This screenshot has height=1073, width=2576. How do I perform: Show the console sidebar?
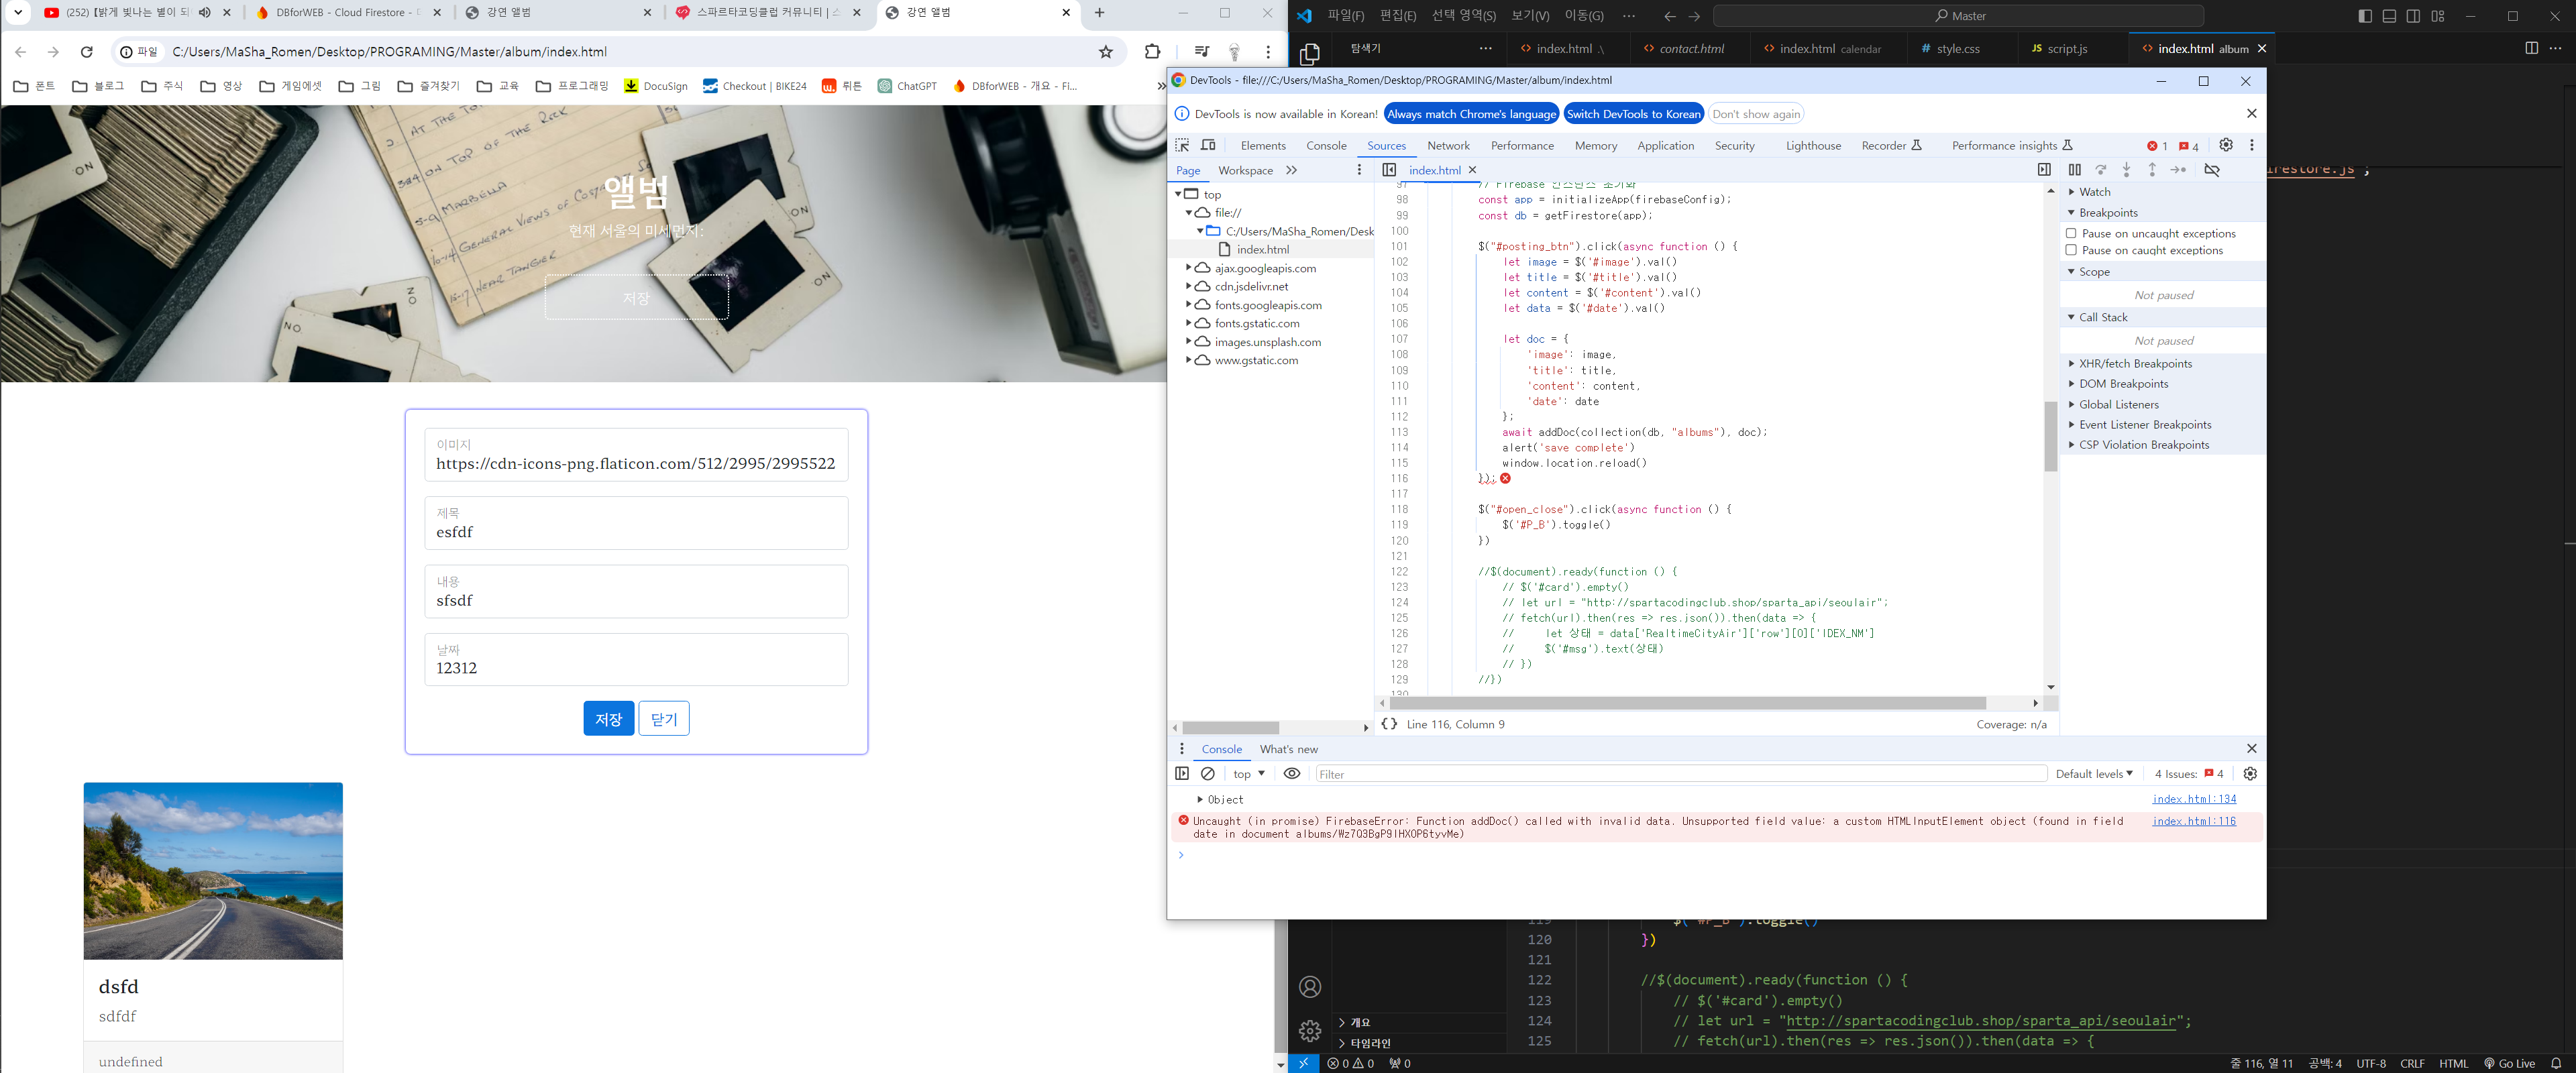1182,773
